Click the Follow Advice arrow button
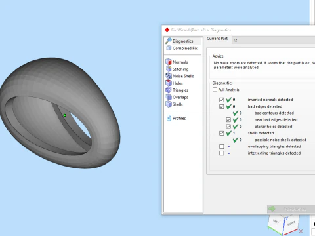 click(291, 209)
